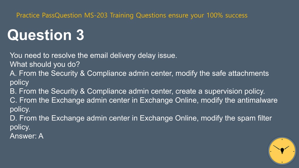Click the 'What should you do?' line

(45, 64)
